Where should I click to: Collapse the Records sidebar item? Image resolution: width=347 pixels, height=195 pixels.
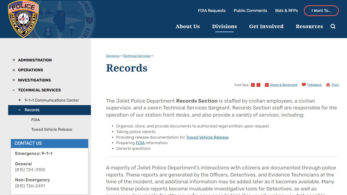tap(20, 110)
